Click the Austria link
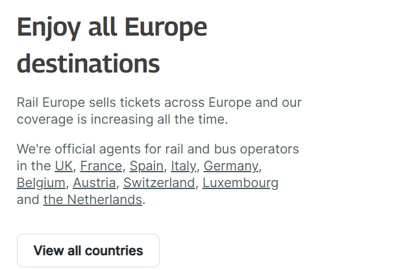The image size is (396, 270). (94, 183)
